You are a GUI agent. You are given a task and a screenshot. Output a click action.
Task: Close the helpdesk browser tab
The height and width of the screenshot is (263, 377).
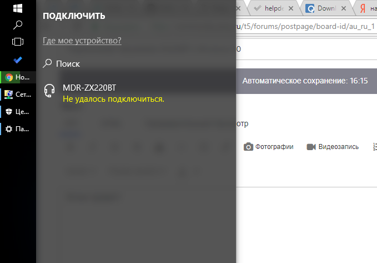point(291,9)
